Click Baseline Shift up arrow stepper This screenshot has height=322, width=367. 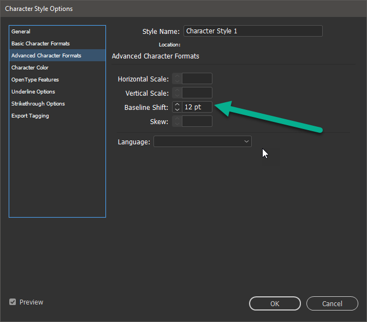click(177, 104)
